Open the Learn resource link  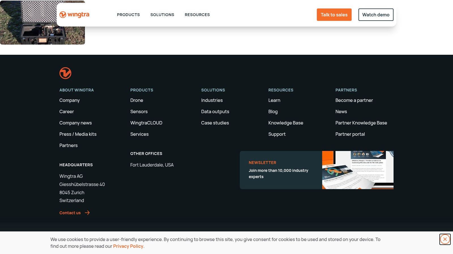point(274,100)
